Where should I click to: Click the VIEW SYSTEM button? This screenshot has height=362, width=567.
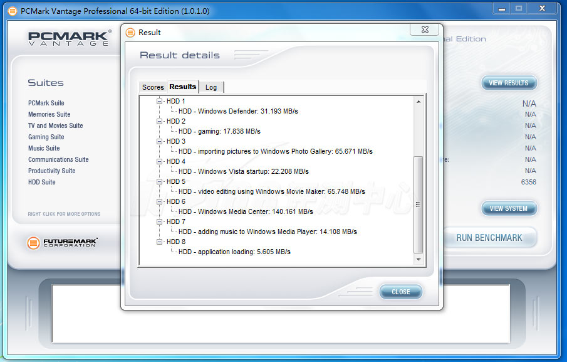click(508, 208)
